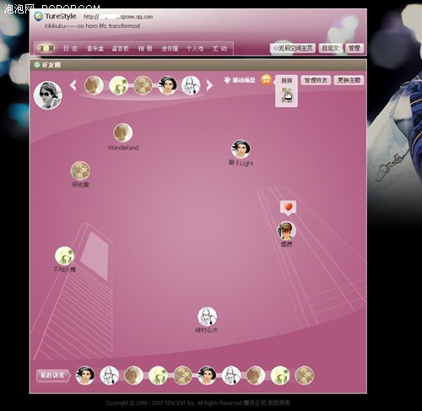Image resolution: width=422 pixels, height=411 pixels.
Task: Click the 返回空间主页 button
Action: 293,48
